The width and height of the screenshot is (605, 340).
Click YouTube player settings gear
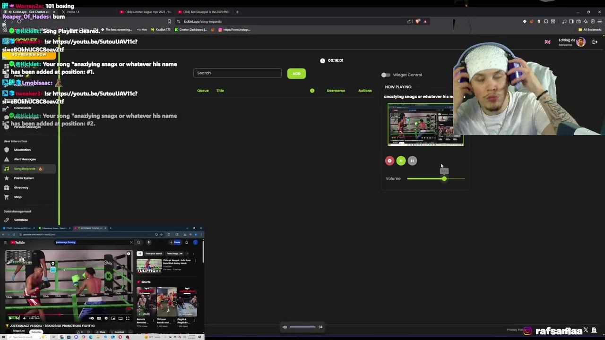pos(106,318)
